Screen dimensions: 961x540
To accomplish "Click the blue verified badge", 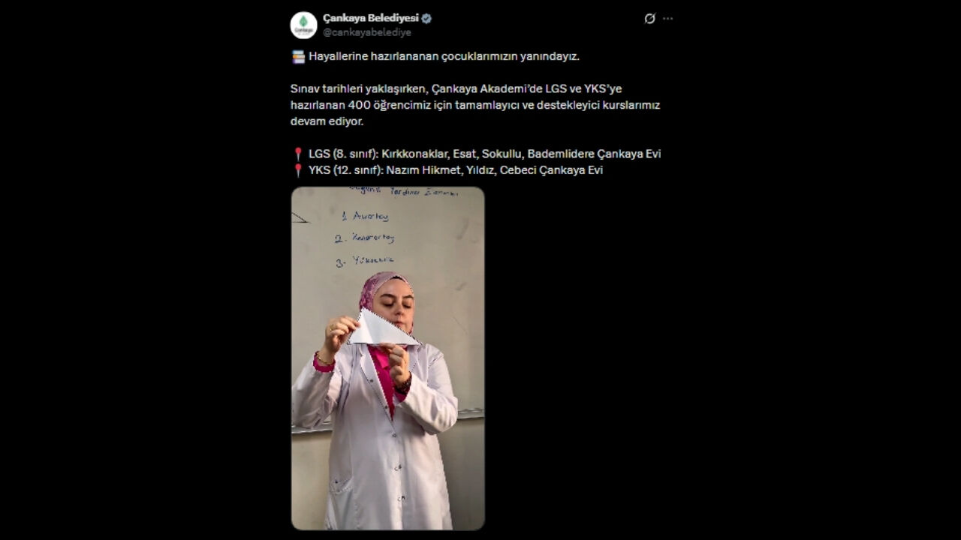I will [426, 19].
